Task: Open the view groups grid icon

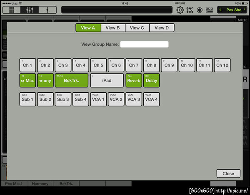Action: [209, 10]
